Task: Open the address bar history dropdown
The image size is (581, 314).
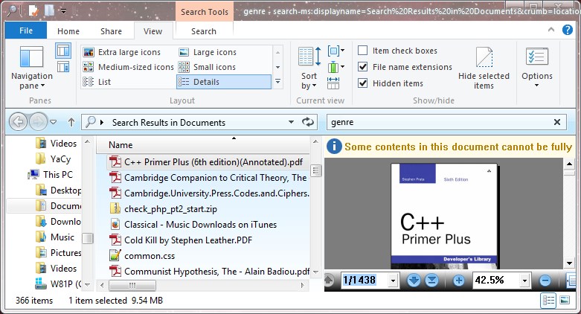Action: pyautogui.click(x=291, y=122)
